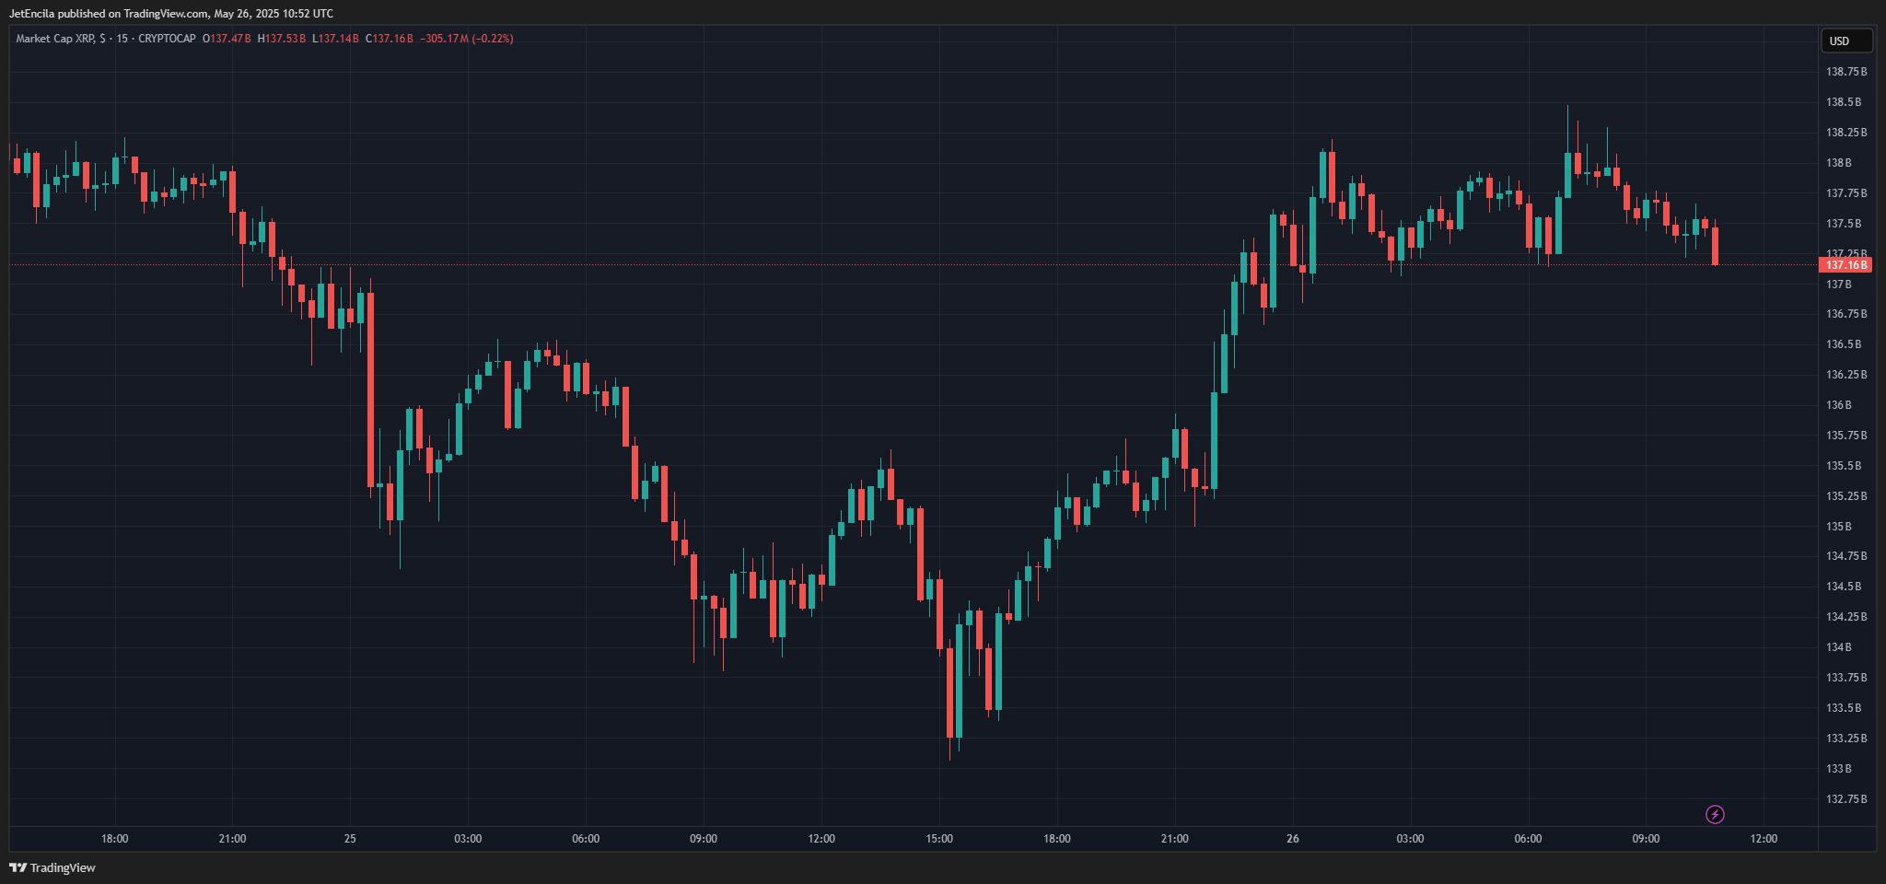
Task: Click the 132.75B label on price scale
Action: (1845, 799)
